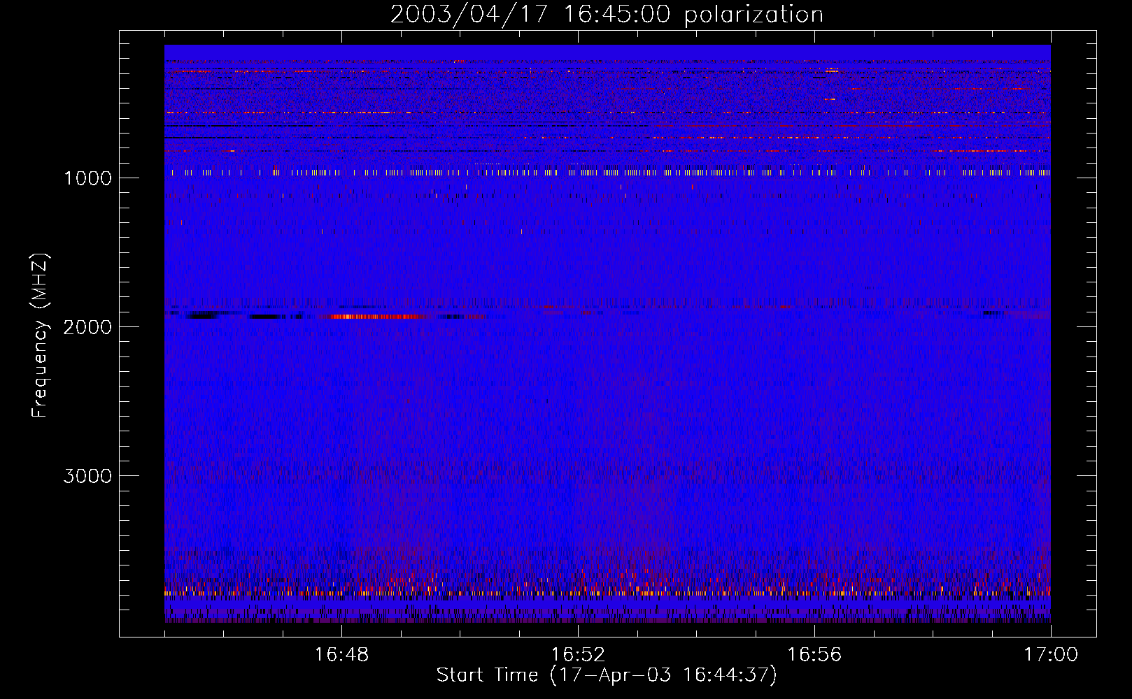Click the 16:56 time tick label
Viewport: 1132px width, 699px height.
point(814,655)
